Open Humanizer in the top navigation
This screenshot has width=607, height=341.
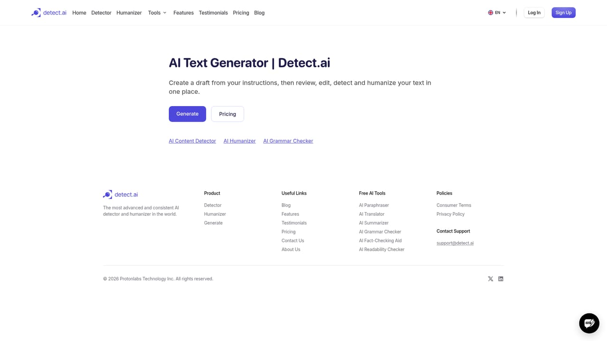(x=129, y=13)
